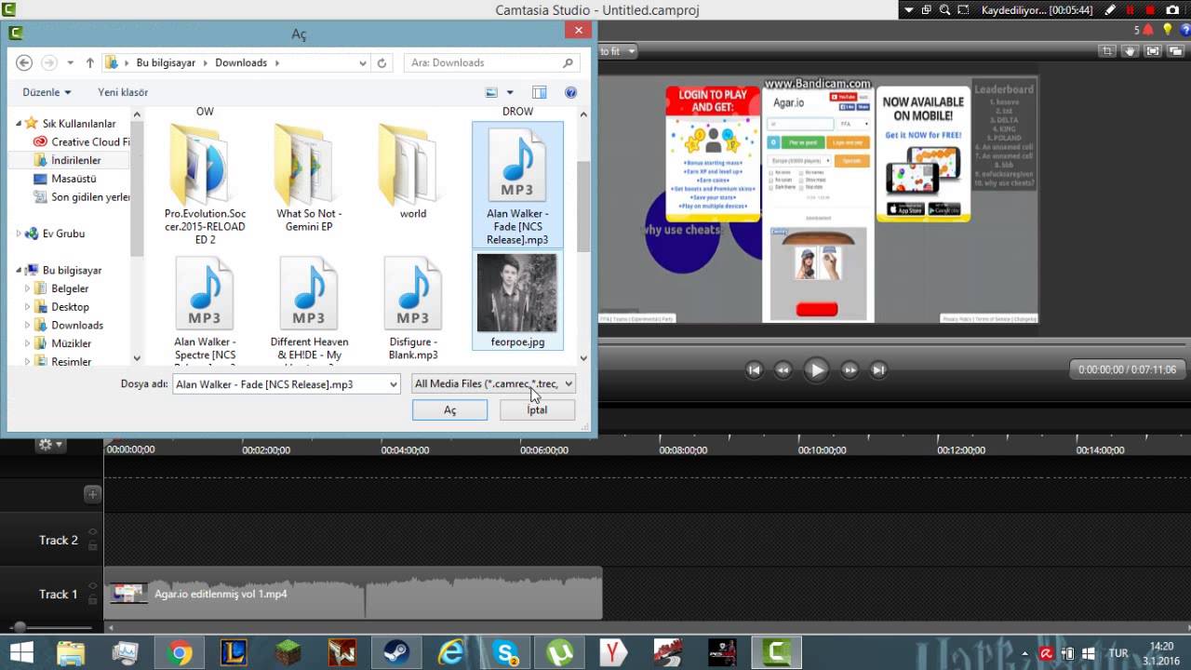Open Camtasia help question mark icon
Viewport: 1191px width, 670px height.
click(1184, 30)
